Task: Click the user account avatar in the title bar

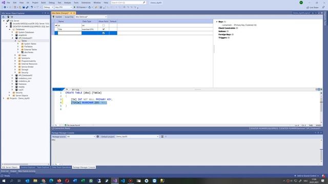Action: pos(301,3)
